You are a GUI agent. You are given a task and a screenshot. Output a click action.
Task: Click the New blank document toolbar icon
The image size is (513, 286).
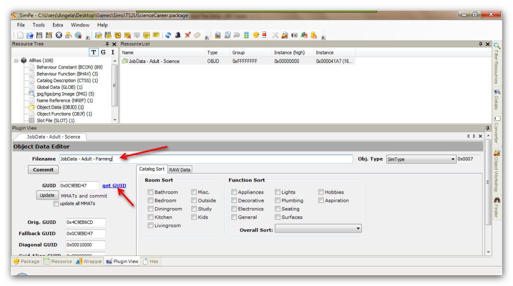coord(20,35)
